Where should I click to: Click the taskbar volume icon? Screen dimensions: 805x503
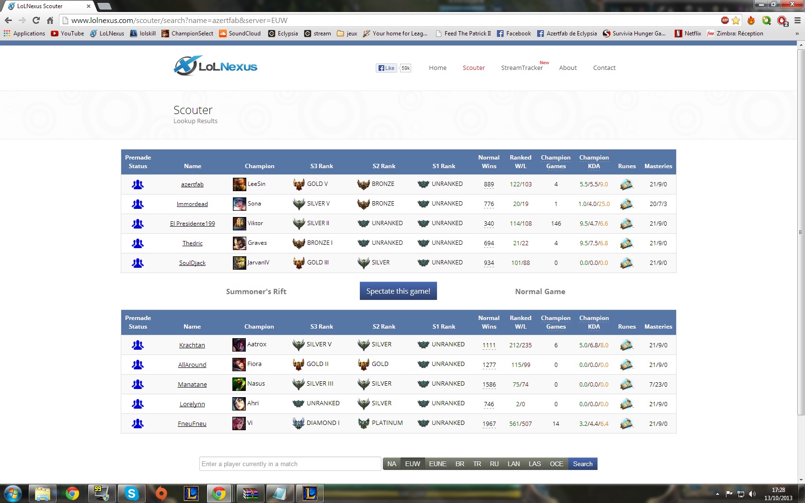752,494
